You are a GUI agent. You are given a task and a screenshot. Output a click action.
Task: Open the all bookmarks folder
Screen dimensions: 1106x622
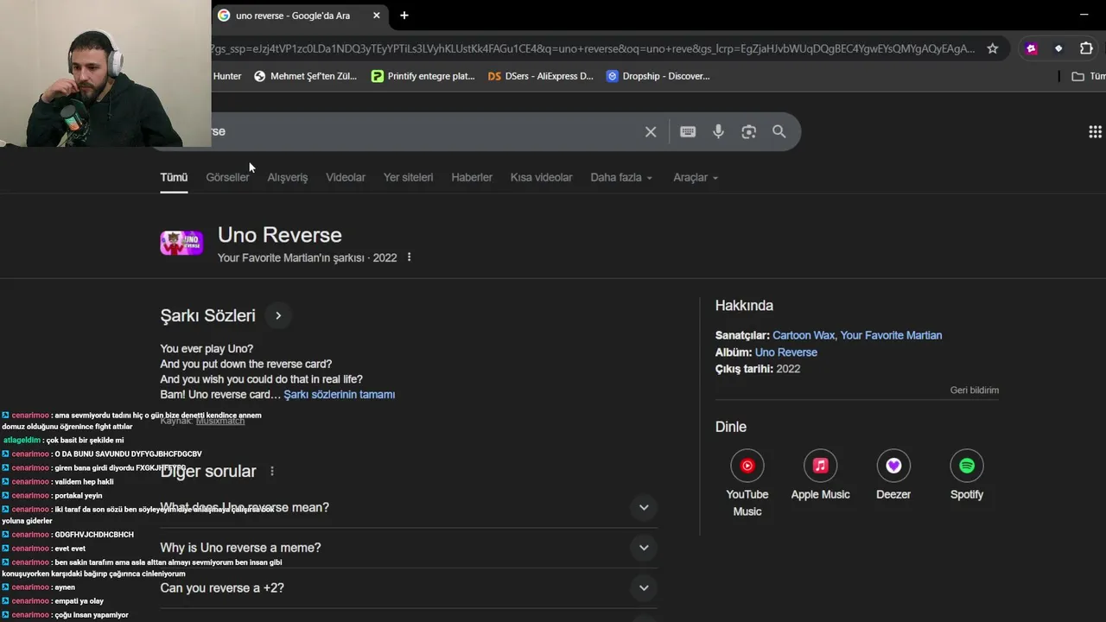(1088, 76)
